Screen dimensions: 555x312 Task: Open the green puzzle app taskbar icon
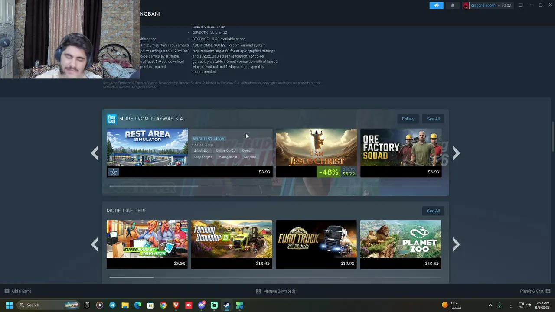coord(239,305)
